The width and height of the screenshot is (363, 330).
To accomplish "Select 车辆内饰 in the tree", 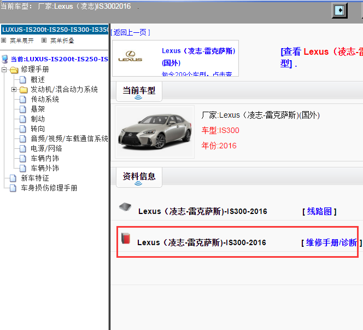I will point(45,159).
